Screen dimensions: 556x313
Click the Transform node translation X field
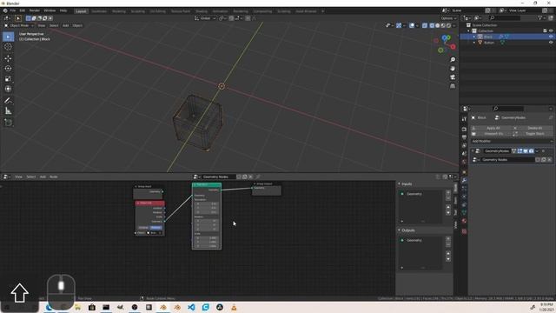point(207,203)
